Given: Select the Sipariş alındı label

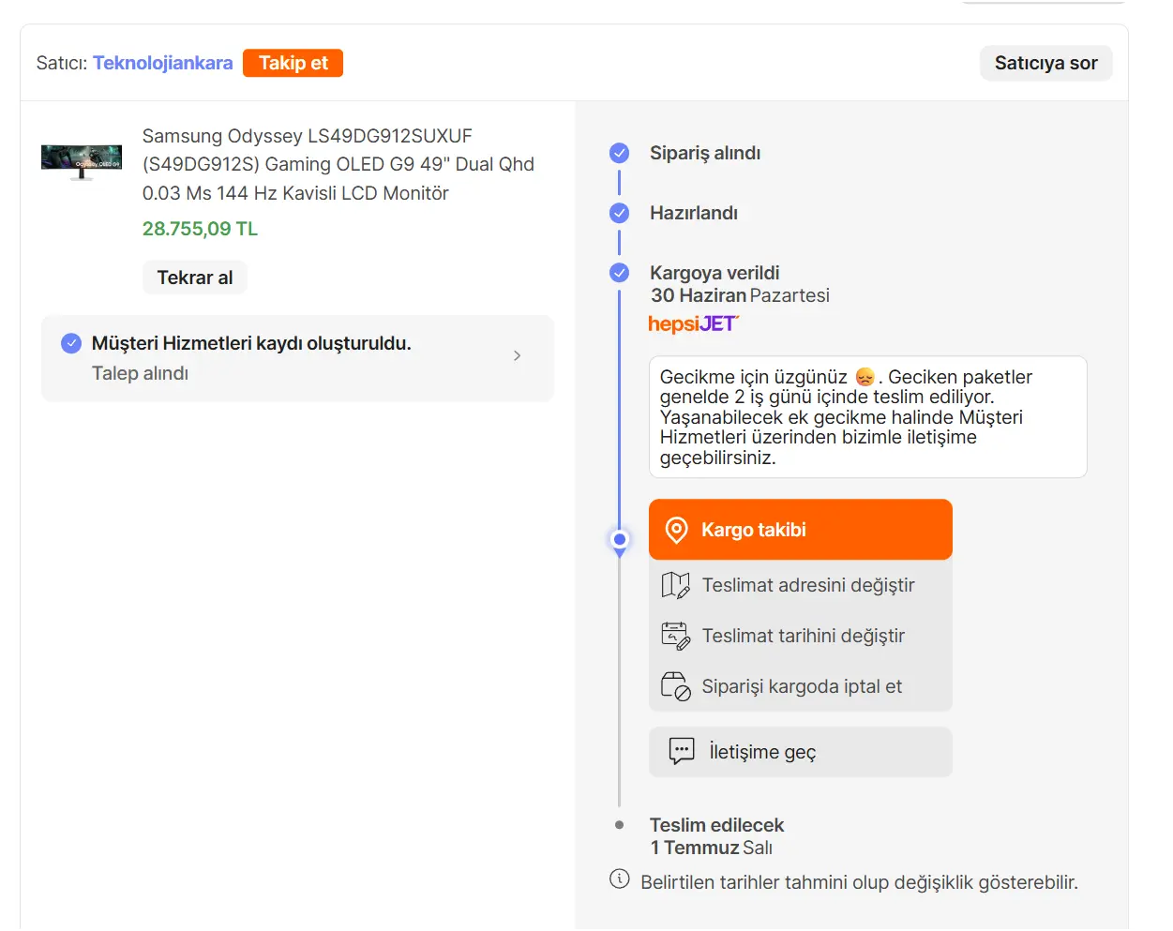Looking at the screenshot, I should pyautogui.click(x=705, y=153).
